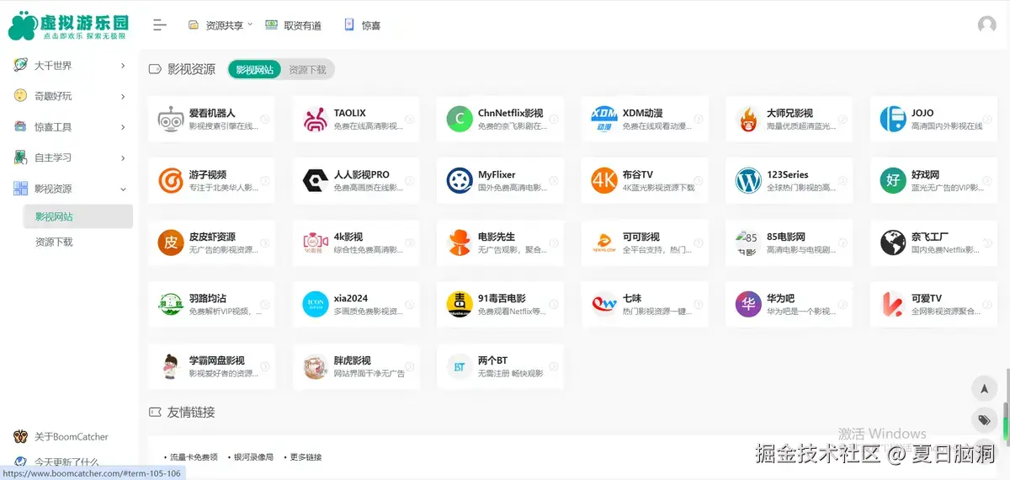The width and height of the screenshot is (1010, 480).
Task: Click the 友情链接 section heading
Action: pos(191,412)
